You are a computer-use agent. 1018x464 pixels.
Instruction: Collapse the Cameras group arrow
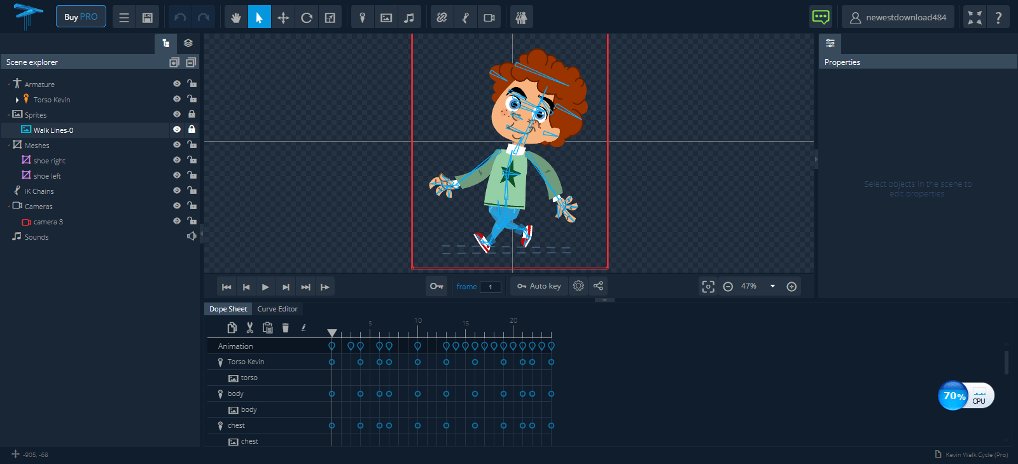[9, 207]
